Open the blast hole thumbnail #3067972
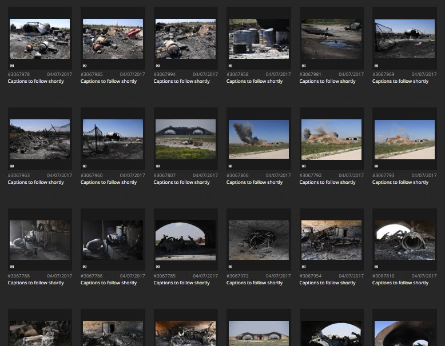This screenshot has height=346, width=445. tap(259, 240)
